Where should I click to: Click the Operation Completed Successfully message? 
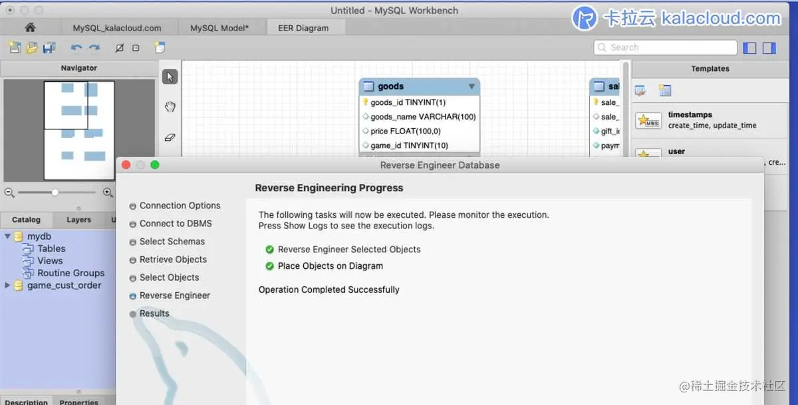coord(329,290)
